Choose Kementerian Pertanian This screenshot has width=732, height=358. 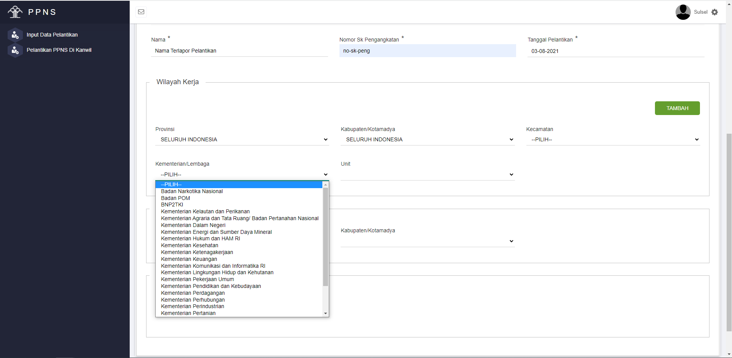(x=239, y=313)
